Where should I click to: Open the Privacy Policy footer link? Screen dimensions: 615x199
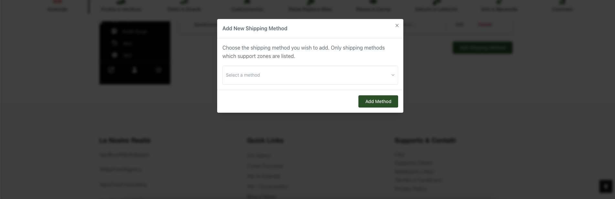pyautogui.click(x=410, y=189)
